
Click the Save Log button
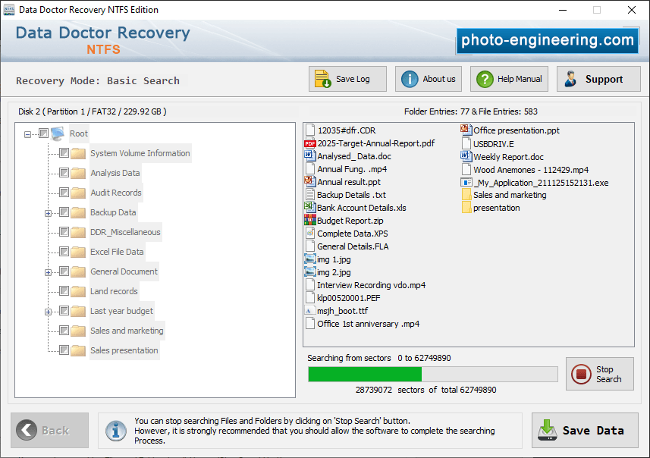pos(347,79)
